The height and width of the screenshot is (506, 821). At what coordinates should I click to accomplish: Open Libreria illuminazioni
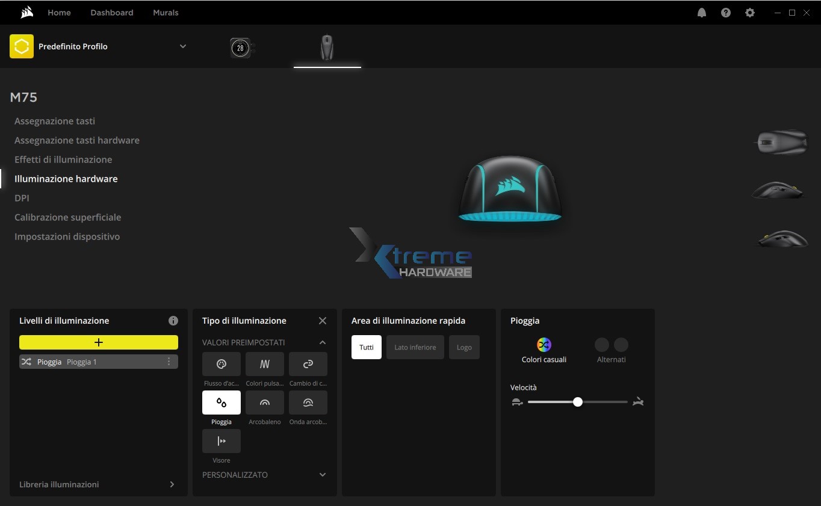pyautogui.click(x=59, y=484)
